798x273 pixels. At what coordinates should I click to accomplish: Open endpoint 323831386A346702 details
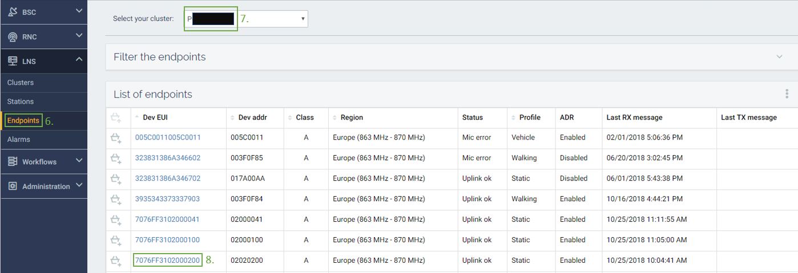coord(167,178)
